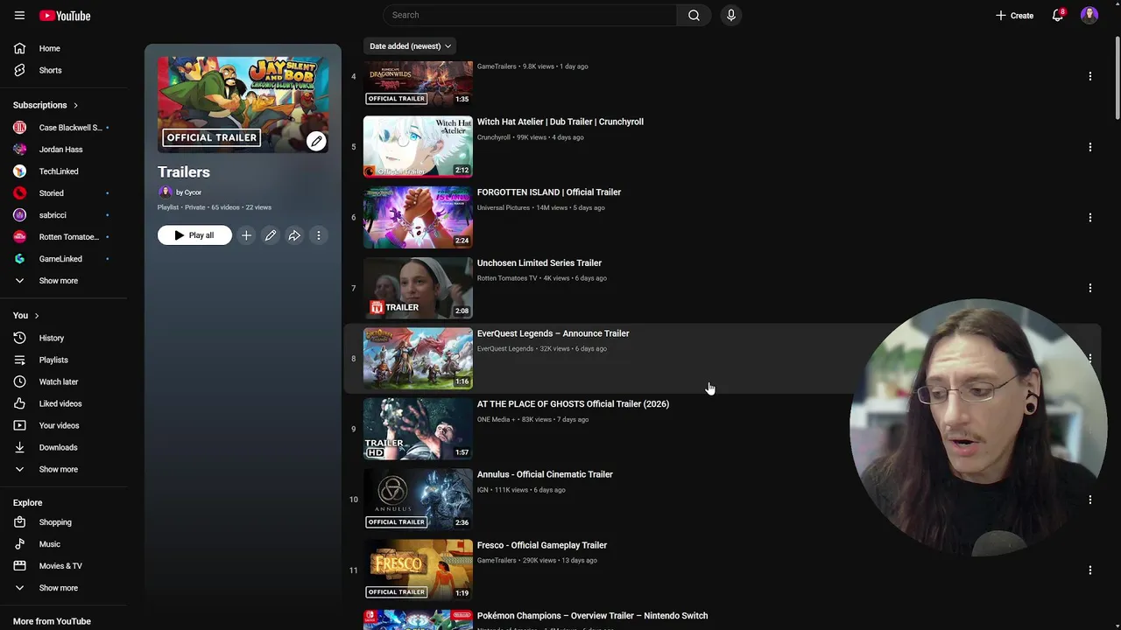Open Witch Hat Atelier Dub Trailer video
Screen dimensions: 1121x630
tap(560, 122)
